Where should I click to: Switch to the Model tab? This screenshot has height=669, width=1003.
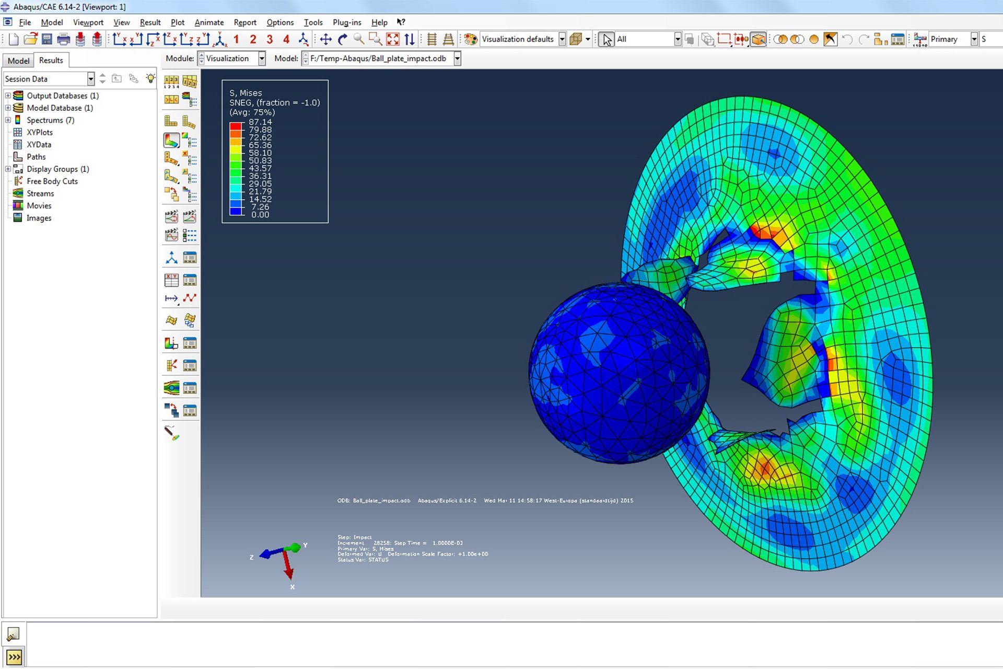[x=18, y=60]
